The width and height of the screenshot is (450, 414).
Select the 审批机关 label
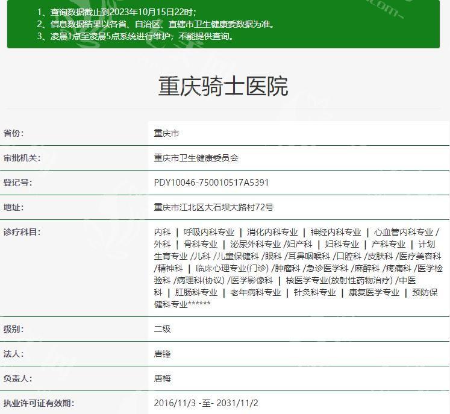point(22,158)
